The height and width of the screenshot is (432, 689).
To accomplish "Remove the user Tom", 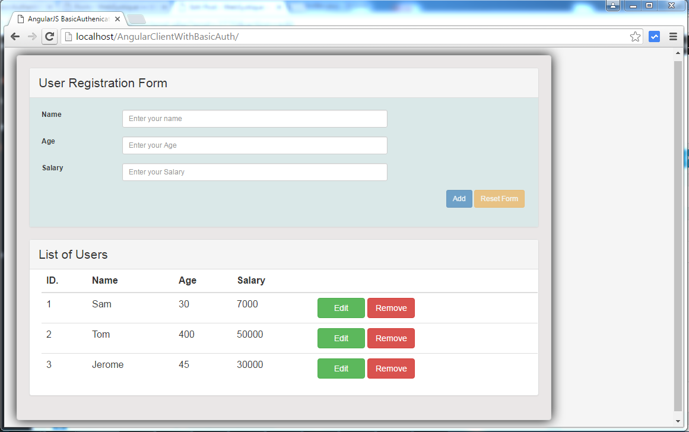I will (x=390, y=338).
